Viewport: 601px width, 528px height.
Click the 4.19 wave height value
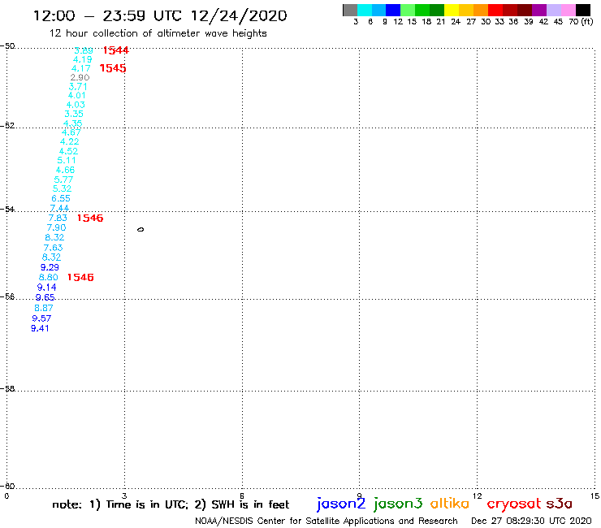point(82,59)
